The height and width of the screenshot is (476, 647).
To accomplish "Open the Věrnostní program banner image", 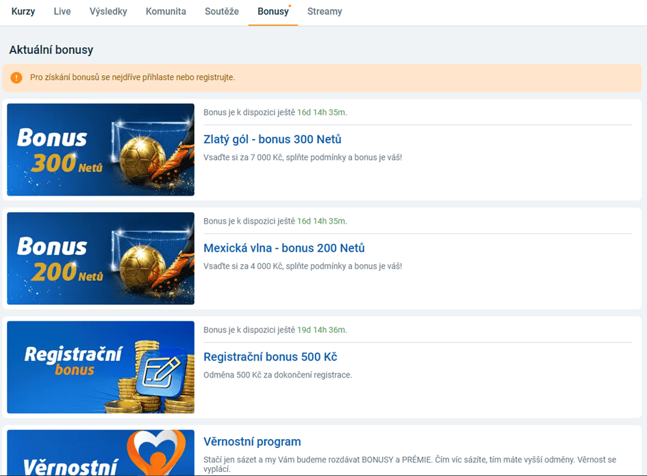I will 101,453.
